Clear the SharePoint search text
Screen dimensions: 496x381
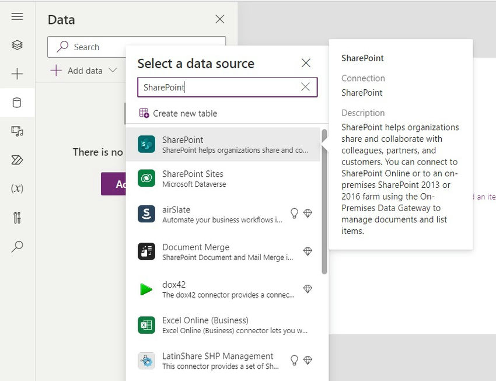tap(305, 87)
